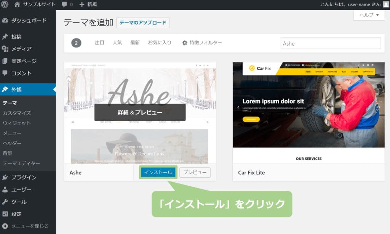Click the 設定 sliders icon

(x=5, y=214)
